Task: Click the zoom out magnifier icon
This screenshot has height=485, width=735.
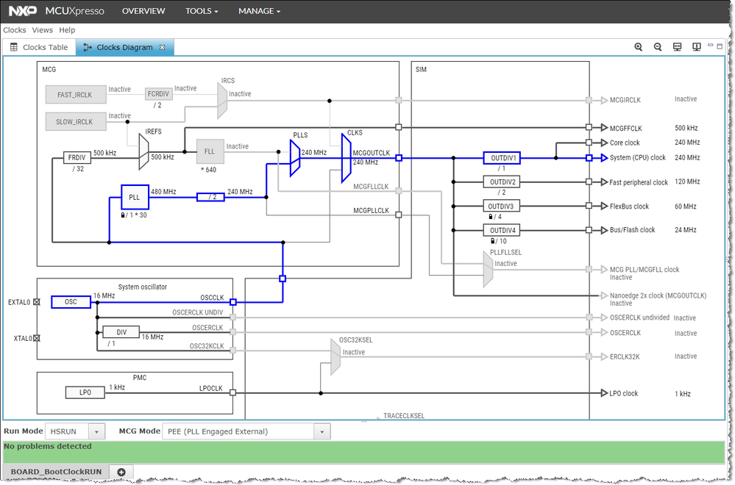Action: (658, 47)
